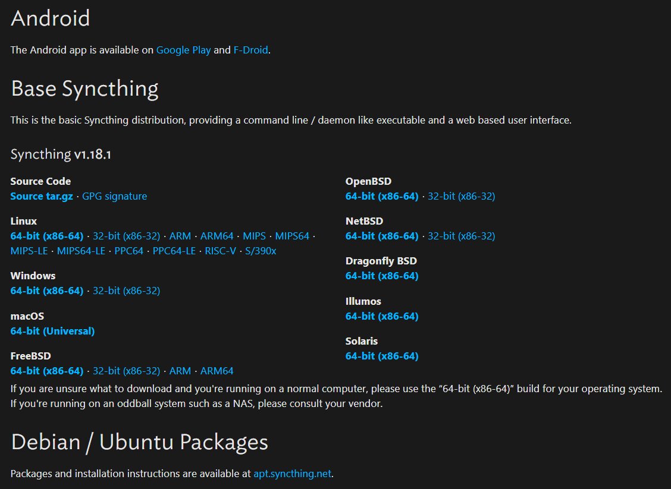The height and width of the screenshot is (489, 671).
Task: Download Dragonfly BSD 64-bit build
Action: point(382,276)
